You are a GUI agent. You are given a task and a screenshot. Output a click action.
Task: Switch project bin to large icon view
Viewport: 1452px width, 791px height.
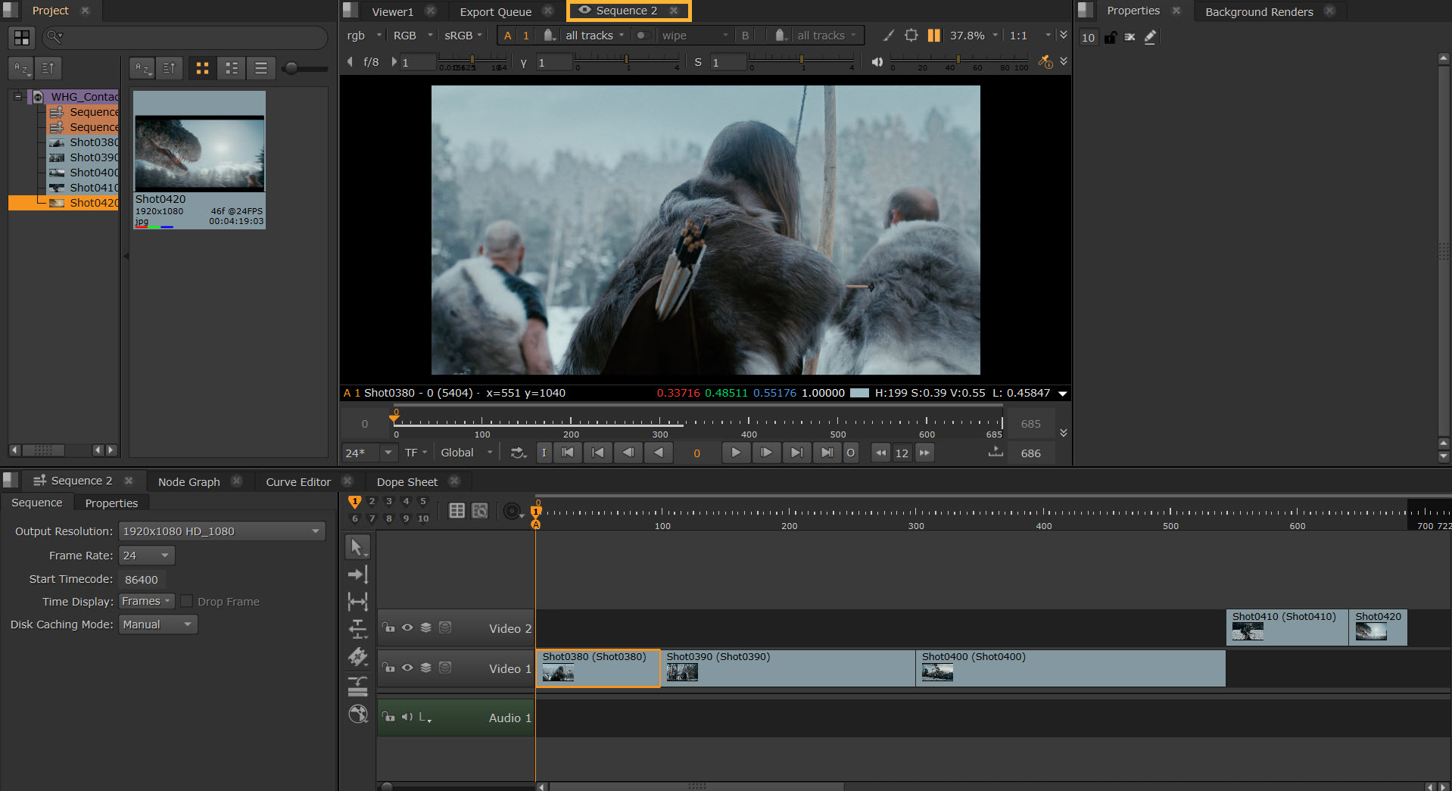click(x=202, y=68)
